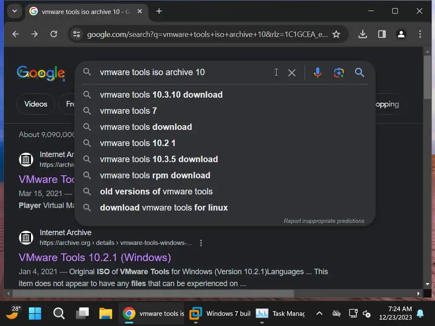Select suggestion old versions of vmware tools
The width and height of the screenshot is (435, 326).
tap(225, 191)
